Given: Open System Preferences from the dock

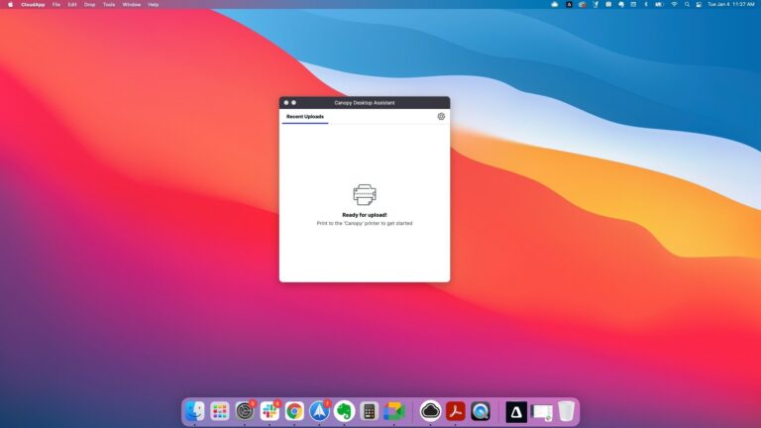Looking at the screenshot, I should pos(245,411).
